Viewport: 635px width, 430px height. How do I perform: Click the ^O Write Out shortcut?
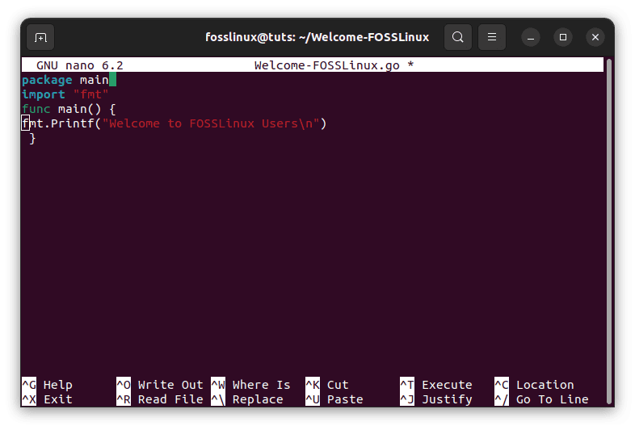pyautogui.click(x=160, y=385)
